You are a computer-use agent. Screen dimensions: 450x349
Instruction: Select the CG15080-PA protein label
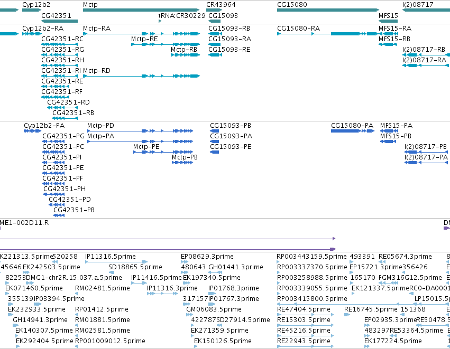click(352, 126)
